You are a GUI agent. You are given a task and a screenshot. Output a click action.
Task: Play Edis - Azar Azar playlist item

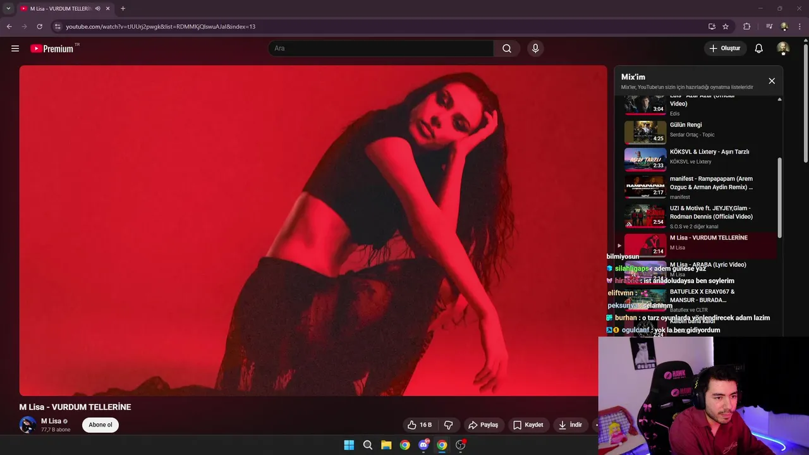699,106
